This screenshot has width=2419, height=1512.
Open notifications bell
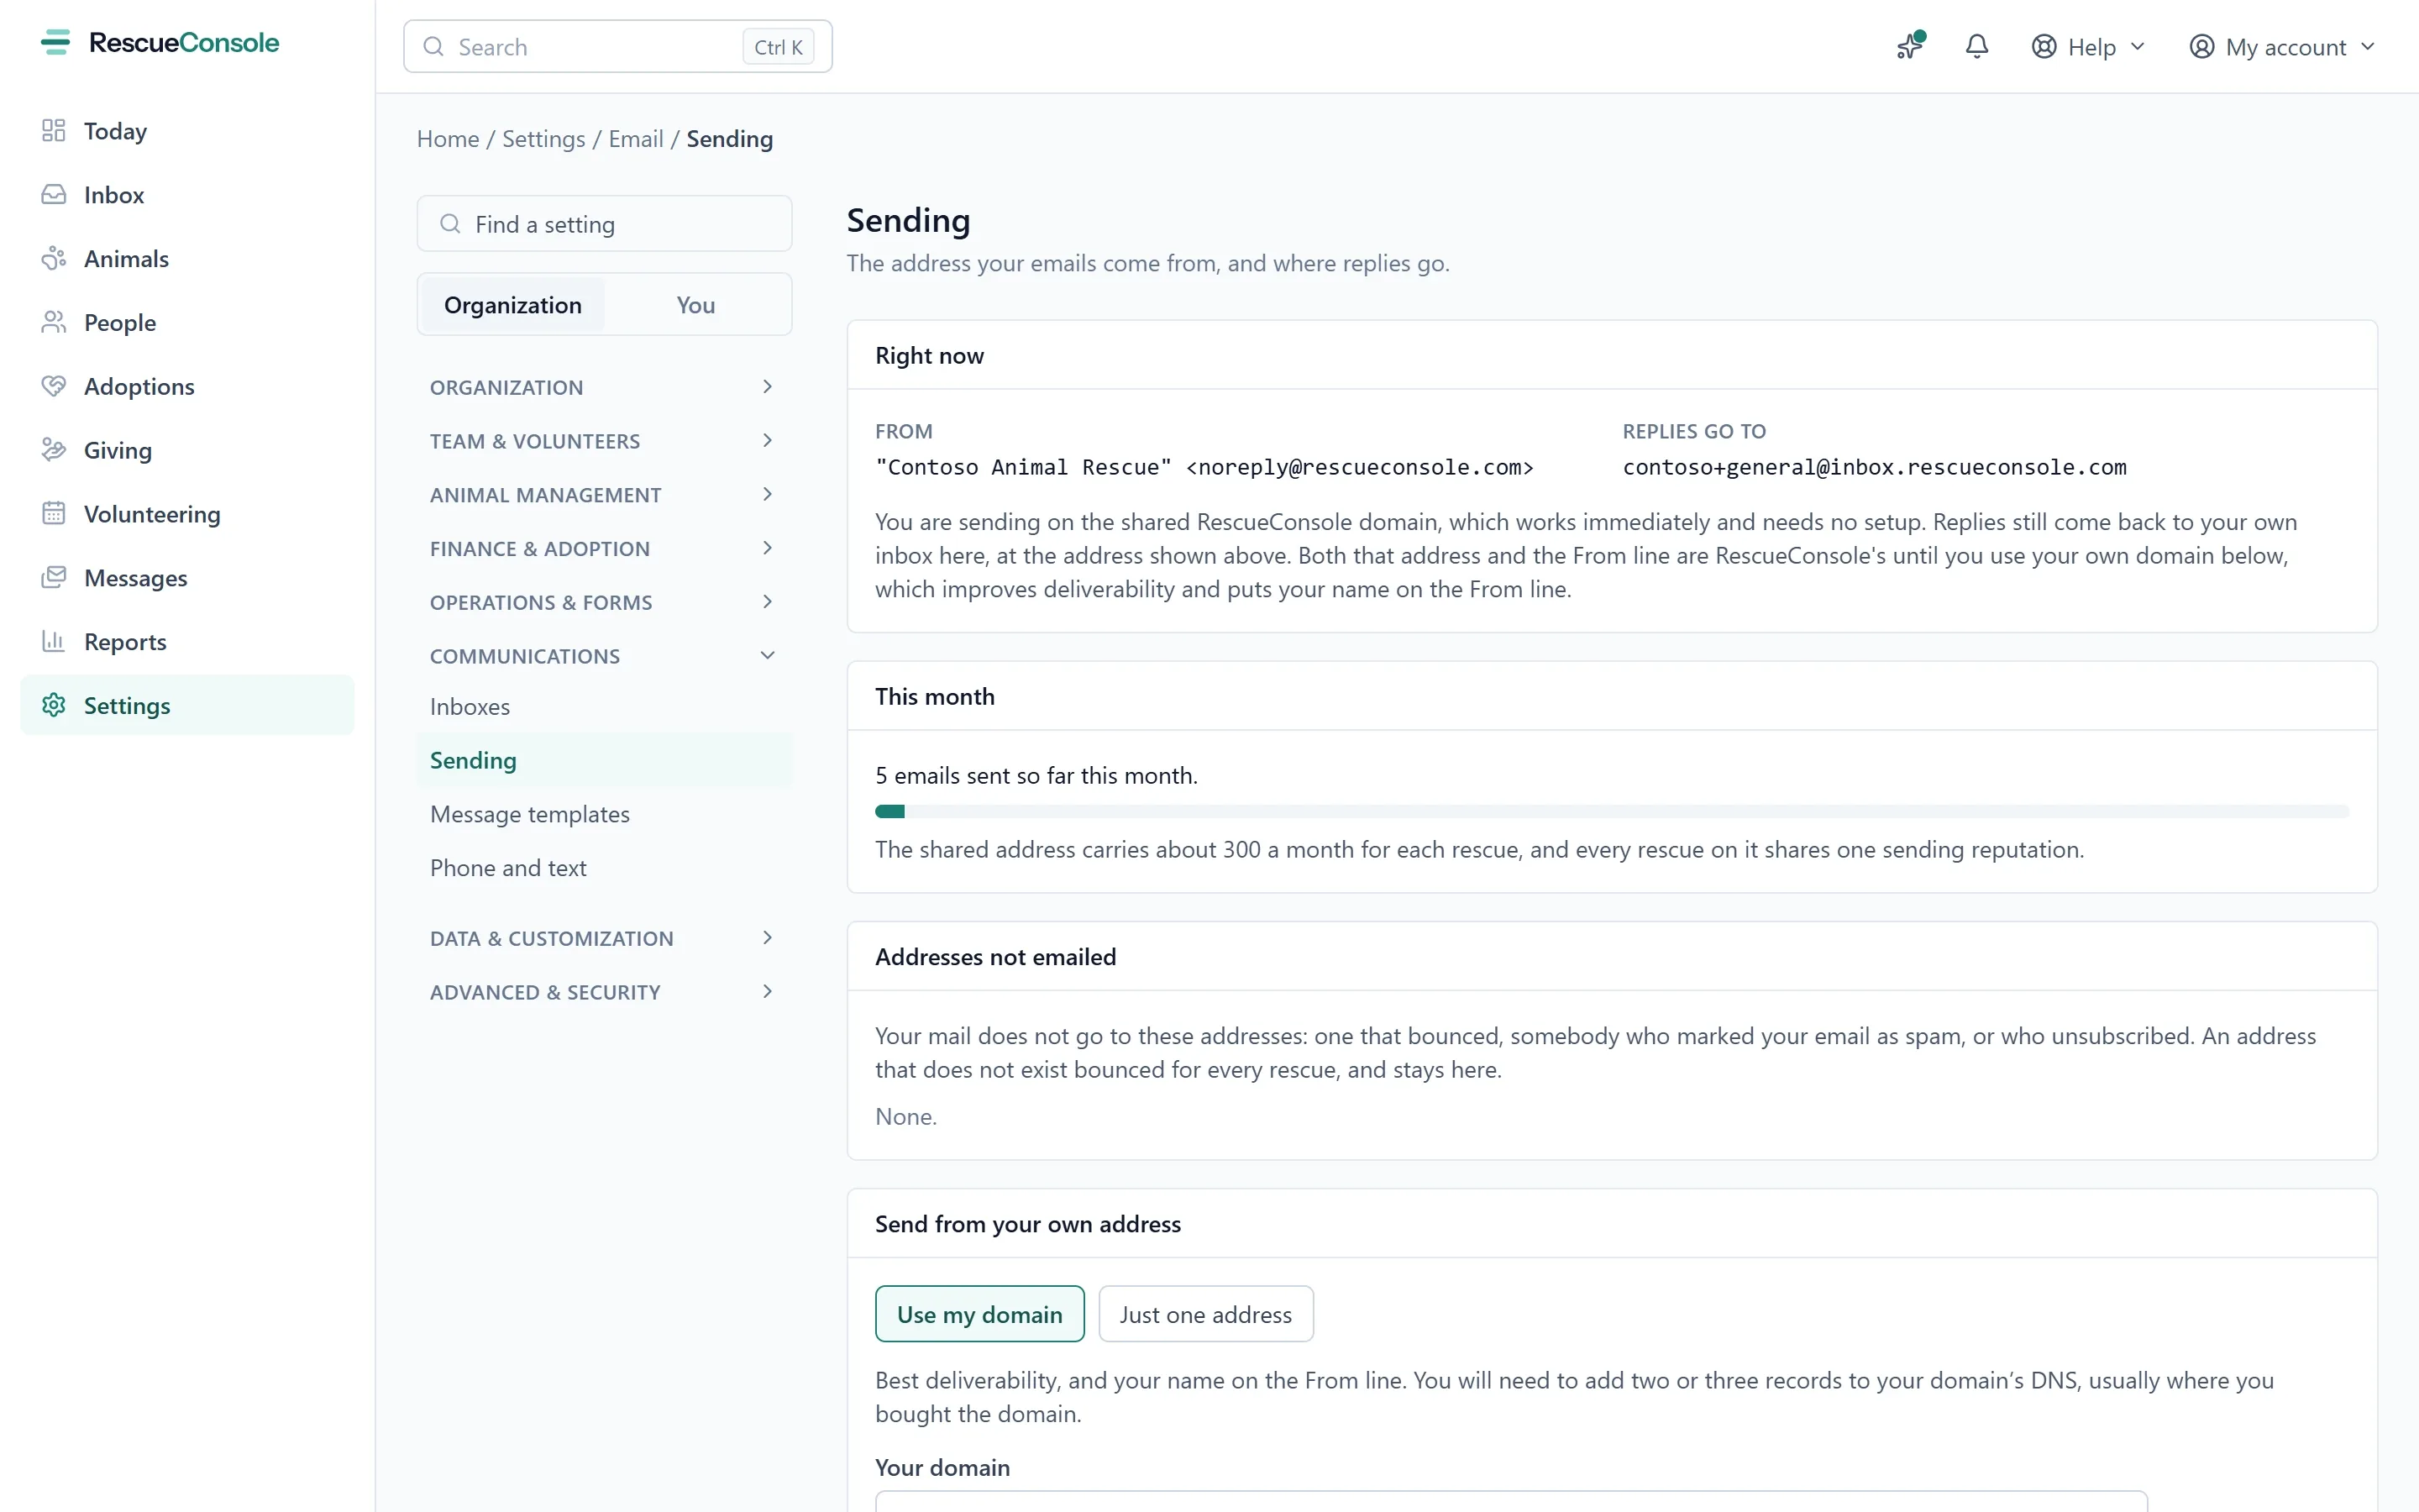1976,46
